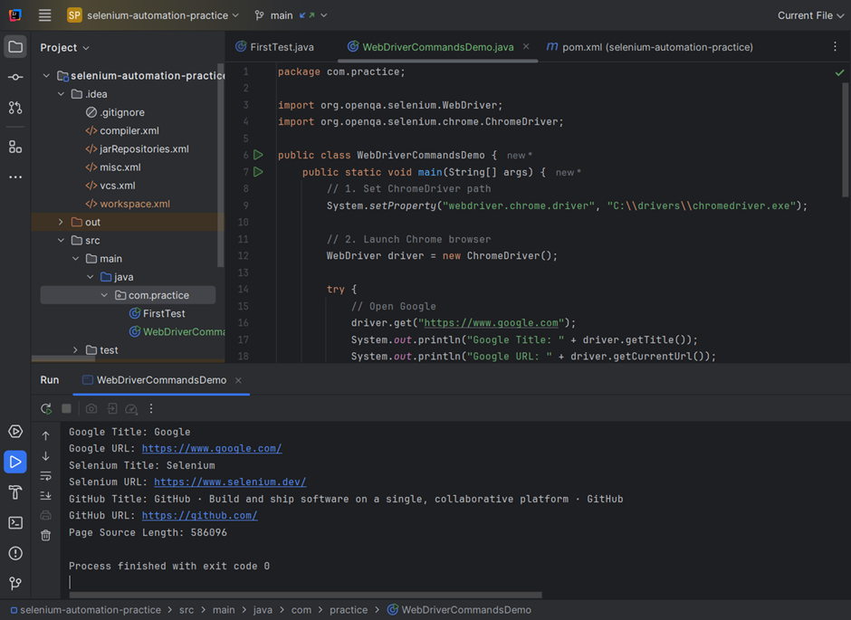
Task: Switch to the pom.xml editor tab
Action: point(650,47)
